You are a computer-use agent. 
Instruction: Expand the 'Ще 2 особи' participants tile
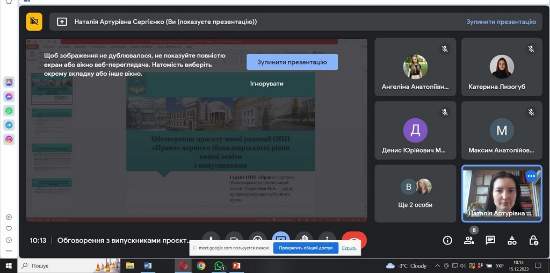click(x=415, y=193)
